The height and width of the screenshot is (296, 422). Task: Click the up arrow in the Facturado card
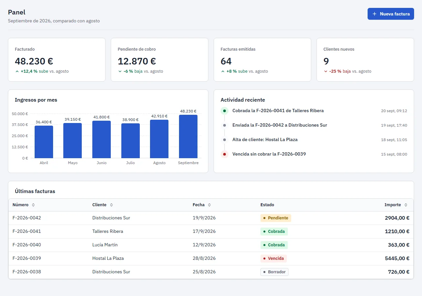click(x=17, y=71)
